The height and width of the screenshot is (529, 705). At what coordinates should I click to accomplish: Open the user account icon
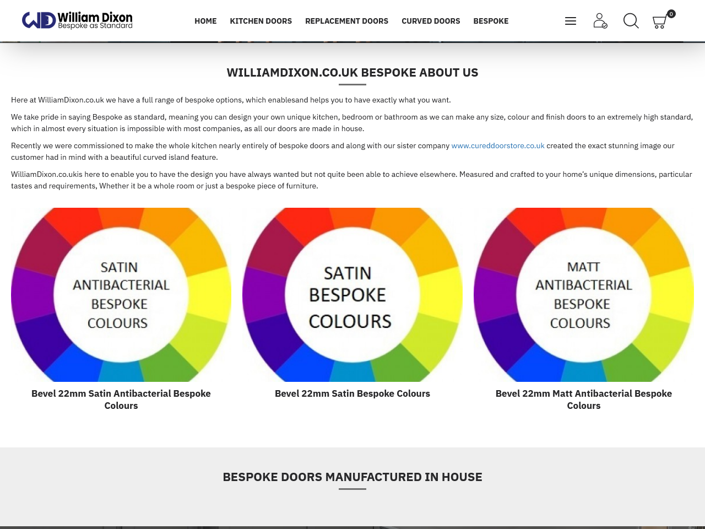click(x=600, y=21)
